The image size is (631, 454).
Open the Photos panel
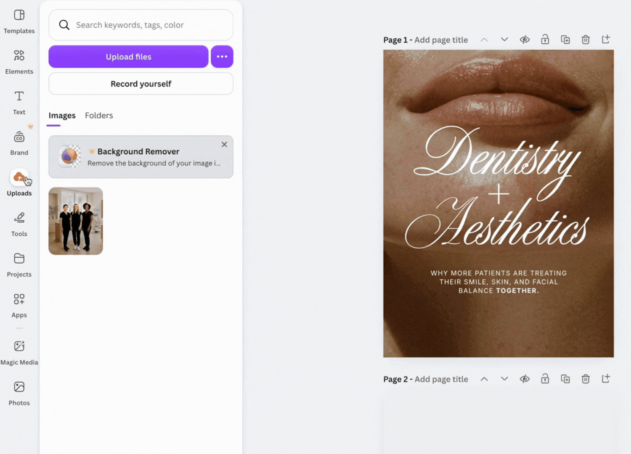[x=19, y=393]
